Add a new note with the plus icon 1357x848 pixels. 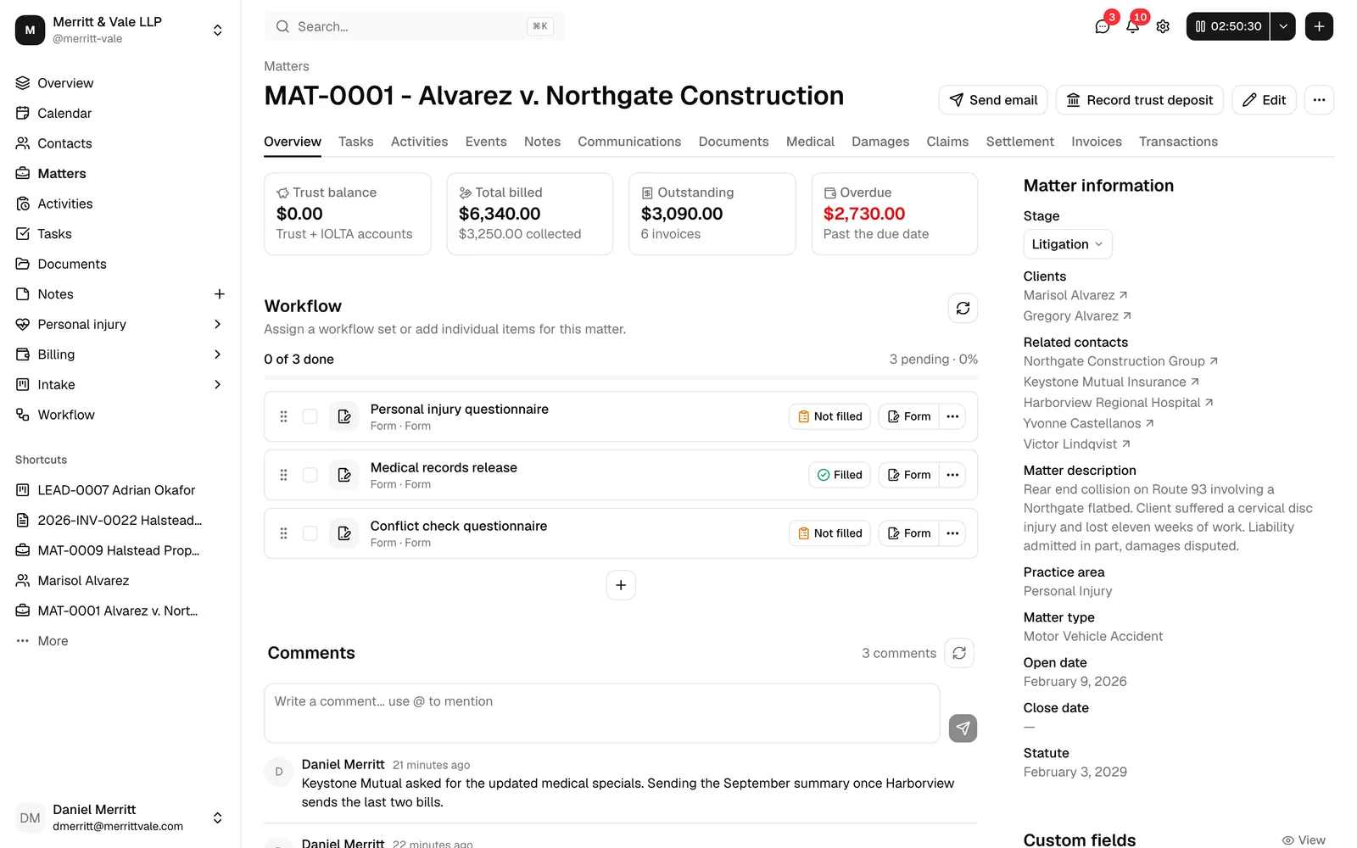(x=219, y=294)
